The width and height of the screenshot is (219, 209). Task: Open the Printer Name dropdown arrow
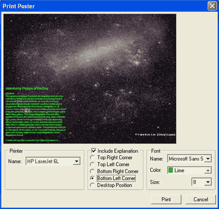click(77, 161)
